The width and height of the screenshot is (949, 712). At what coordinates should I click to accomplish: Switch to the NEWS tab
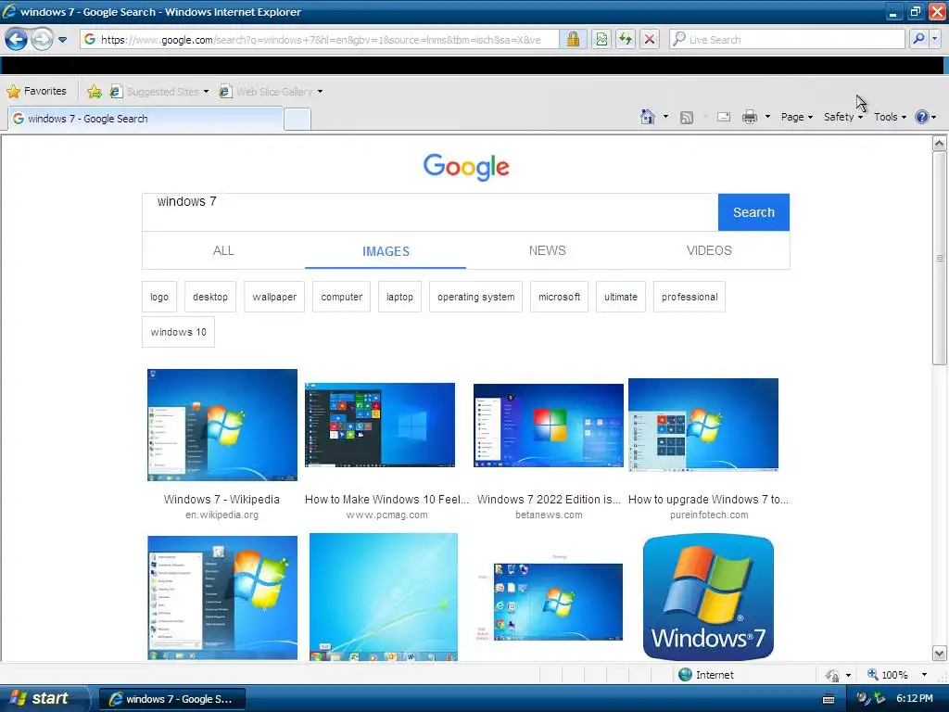547,250
